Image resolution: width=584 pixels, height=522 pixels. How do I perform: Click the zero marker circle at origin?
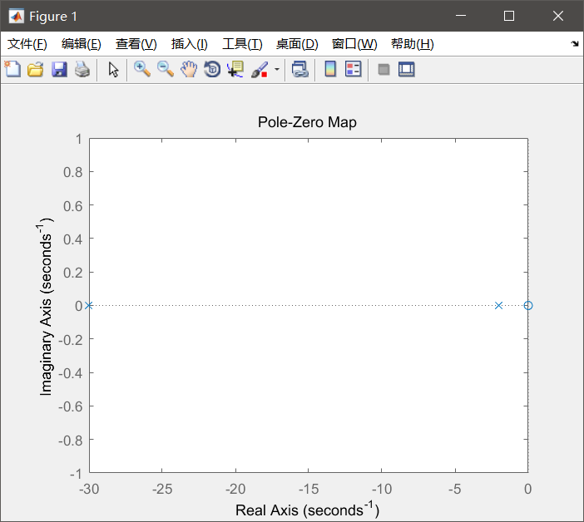(x=527, y=305)
